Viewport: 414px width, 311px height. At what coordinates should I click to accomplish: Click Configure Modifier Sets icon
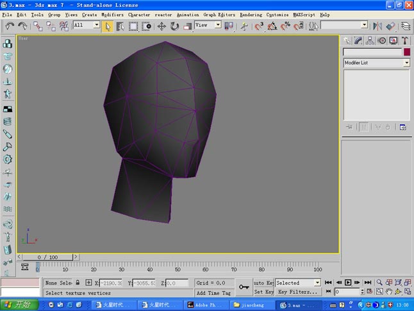402,128
